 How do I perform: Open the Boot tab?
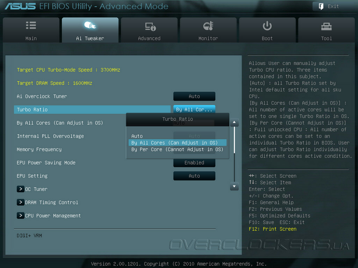(267, 30)
